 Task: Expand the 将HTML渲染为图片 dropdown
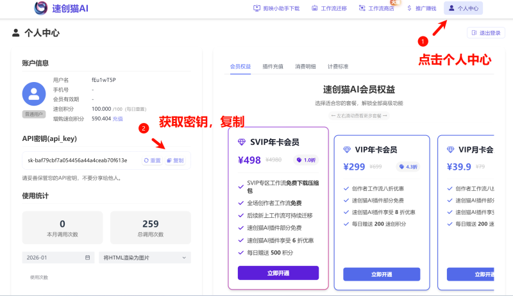click(144, 258)
